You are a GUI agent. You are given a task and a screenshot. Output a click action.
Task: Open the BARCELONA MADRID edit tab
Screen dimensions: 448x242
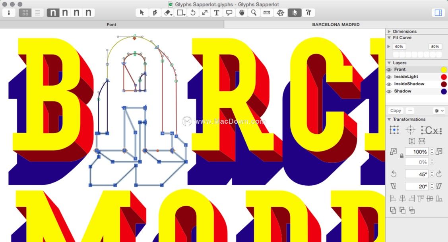click(x=336, y=24)
